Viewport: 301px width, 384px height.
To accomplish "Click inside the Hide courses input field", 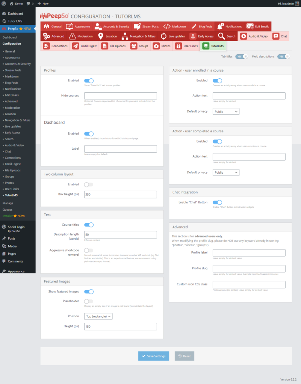I will coord(120,96).
